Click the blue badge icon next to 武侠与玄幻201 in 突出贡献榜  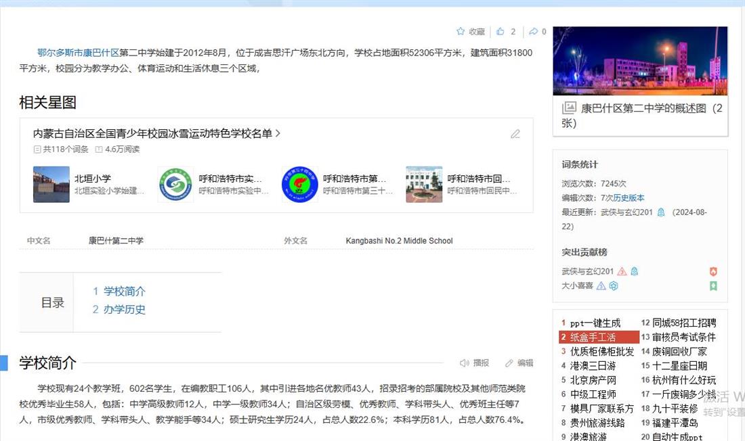635,271
